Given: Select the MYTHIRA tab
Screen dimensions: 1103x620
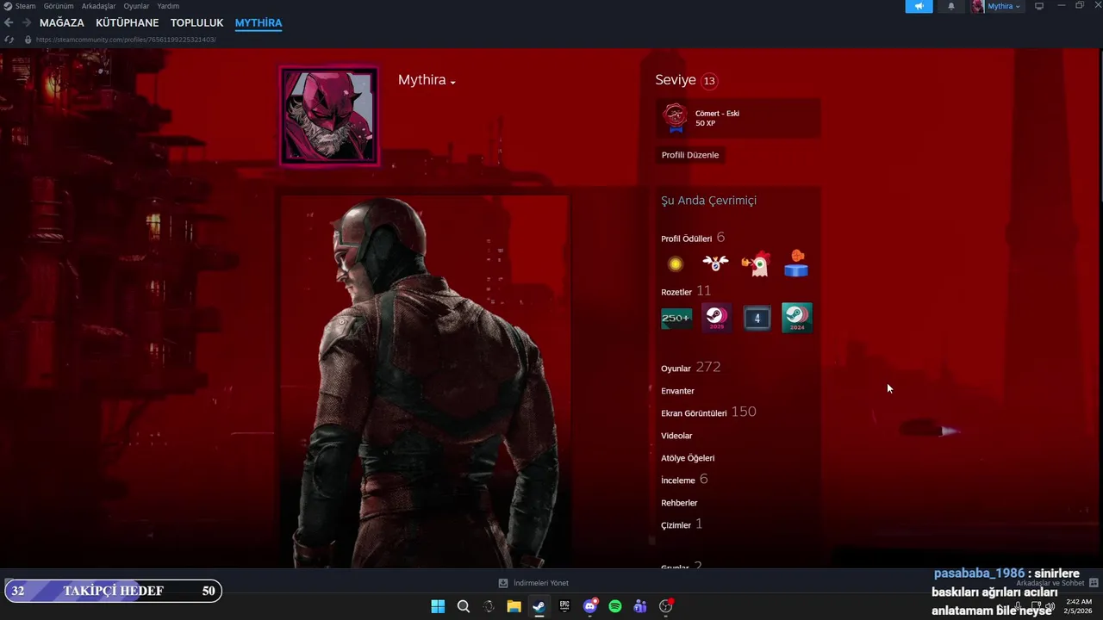Looking at the screenshot, I should tap(259, 22).
